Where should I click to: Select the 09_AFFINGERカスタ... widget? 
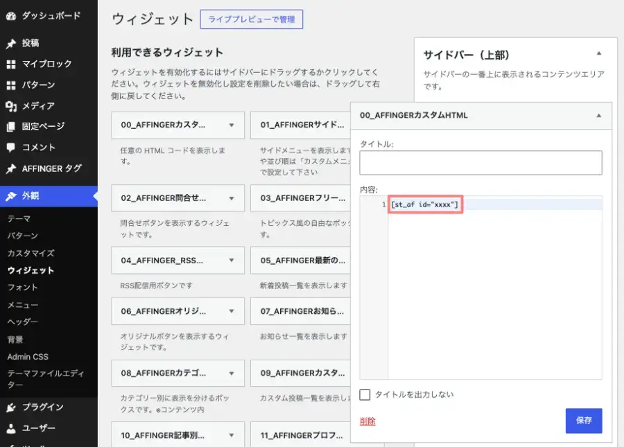point(301,374)
